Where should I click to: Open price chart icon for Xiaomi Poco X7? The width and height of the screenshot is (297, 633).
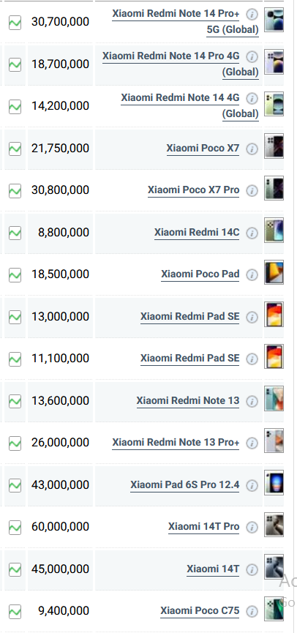pyautogui.click(x=15, y=149)
